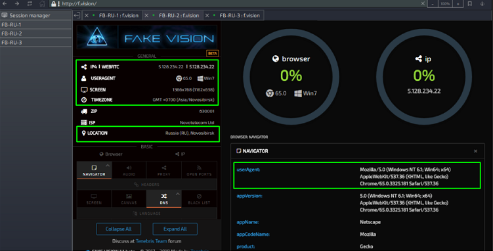This screenshot has height=251, width=493.
Task: Click the Win7 icon in browser circle
Action: pos(298,93)
